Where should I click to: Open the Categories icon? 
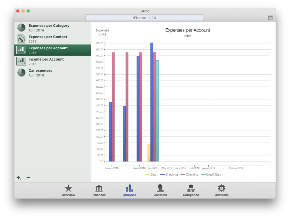pos(191,189)
